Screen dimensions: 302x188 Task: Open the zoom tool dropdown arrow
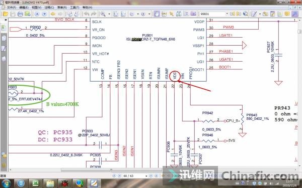point(109,14)
